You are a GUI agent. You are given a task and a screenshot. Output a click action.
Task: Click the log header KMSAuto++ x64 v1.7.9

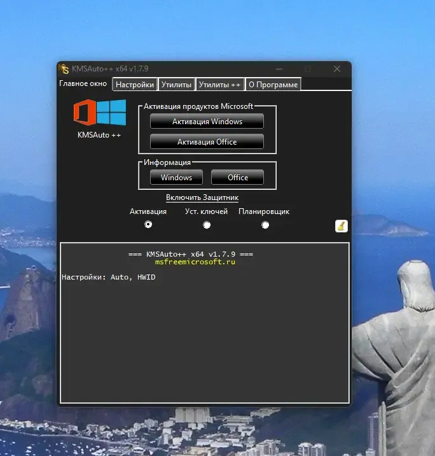click(x=191, y=254)
